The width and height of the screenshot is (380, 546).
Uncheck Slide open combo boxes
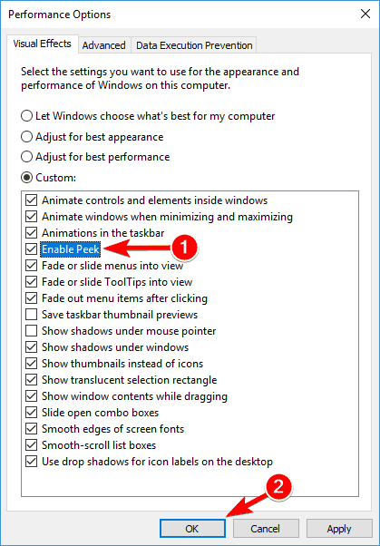click(32, 413)
